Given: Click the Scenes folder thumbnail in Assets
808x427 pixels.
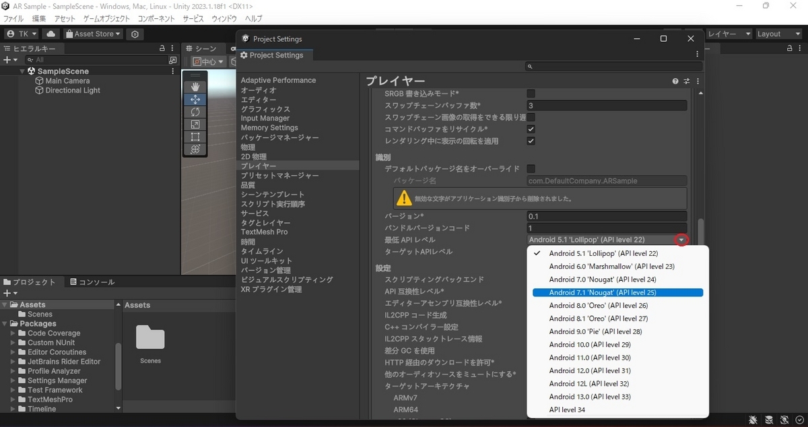Looking at the screenshot, I should click(x=150, y=338).
